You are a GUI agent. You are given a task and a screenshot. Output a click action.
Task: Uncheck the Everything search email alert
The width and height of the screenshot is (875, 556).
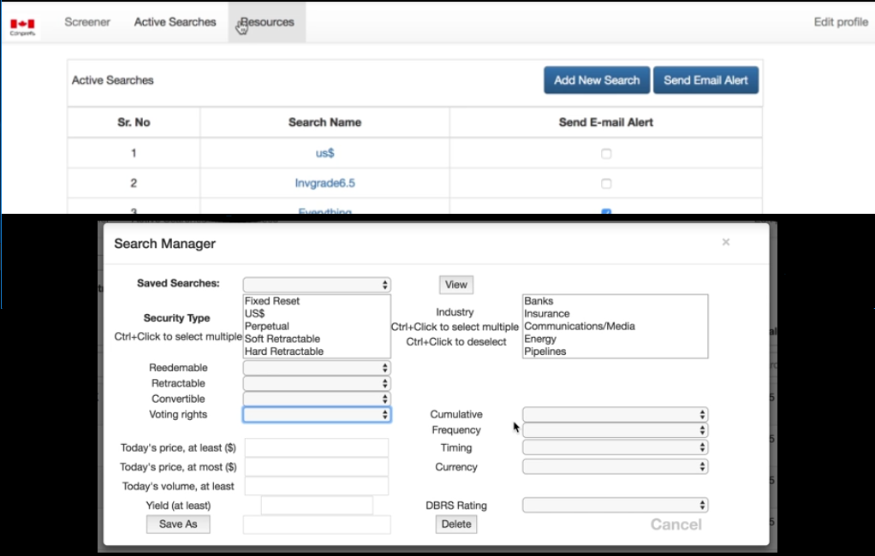pyautogui.click(x=606, y=211)
